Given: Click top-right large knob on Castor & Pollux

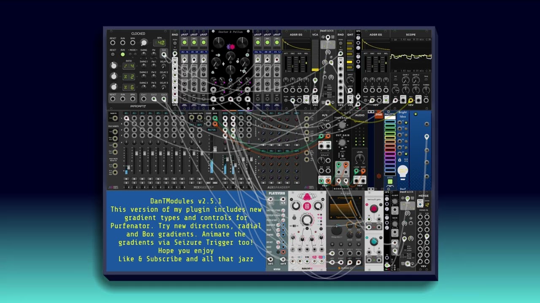Looking at the screenshot, I should [x=242, y=42].
